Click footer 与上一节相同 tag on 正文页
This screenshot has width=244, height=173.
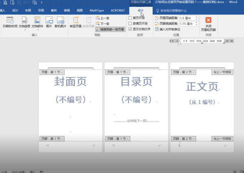(222, 138)
